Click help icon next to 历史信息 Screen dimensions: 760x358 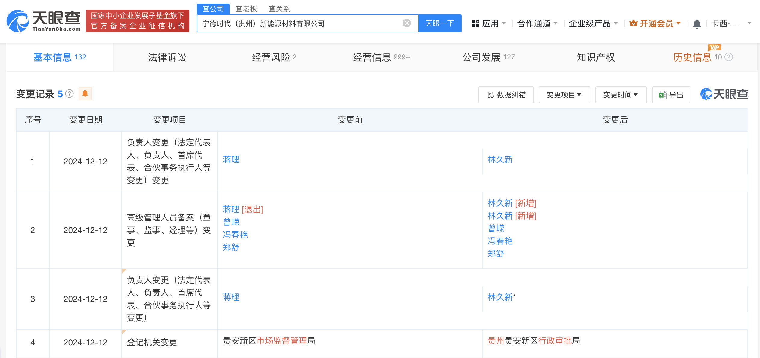pos(729,57)
